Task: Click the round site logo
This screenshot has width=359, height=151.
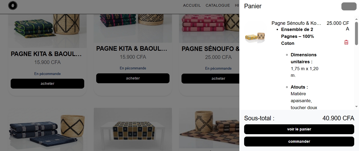Action: point(13,6)
